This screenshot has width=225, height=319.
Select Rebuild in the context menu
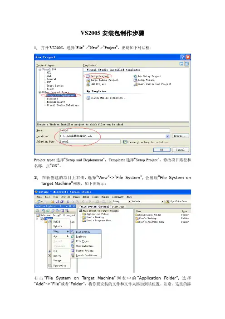tap(59, 226)
